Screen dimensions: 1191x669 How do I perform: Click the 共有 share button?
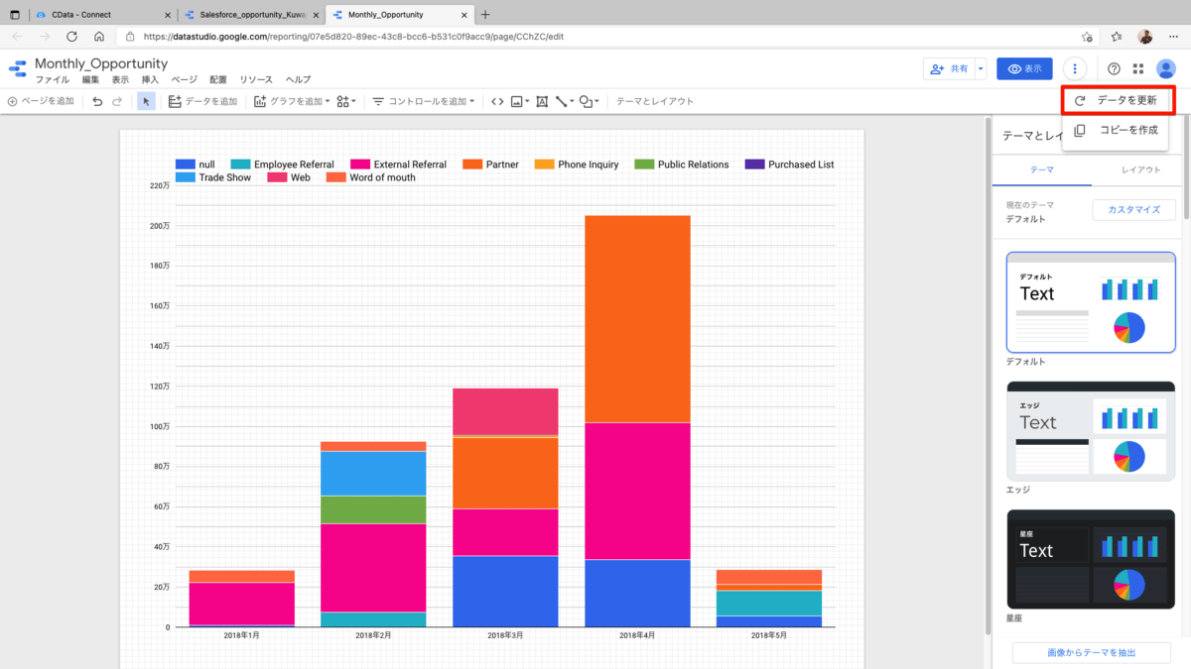pos(948,68)
